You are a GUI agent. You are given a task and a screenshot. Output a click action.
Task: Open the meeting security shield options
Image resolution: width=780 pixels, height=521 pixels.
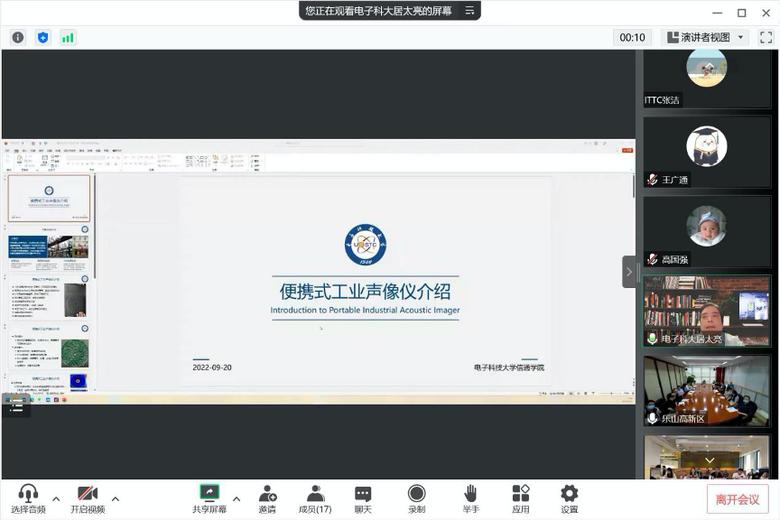[x=41, y=38]
